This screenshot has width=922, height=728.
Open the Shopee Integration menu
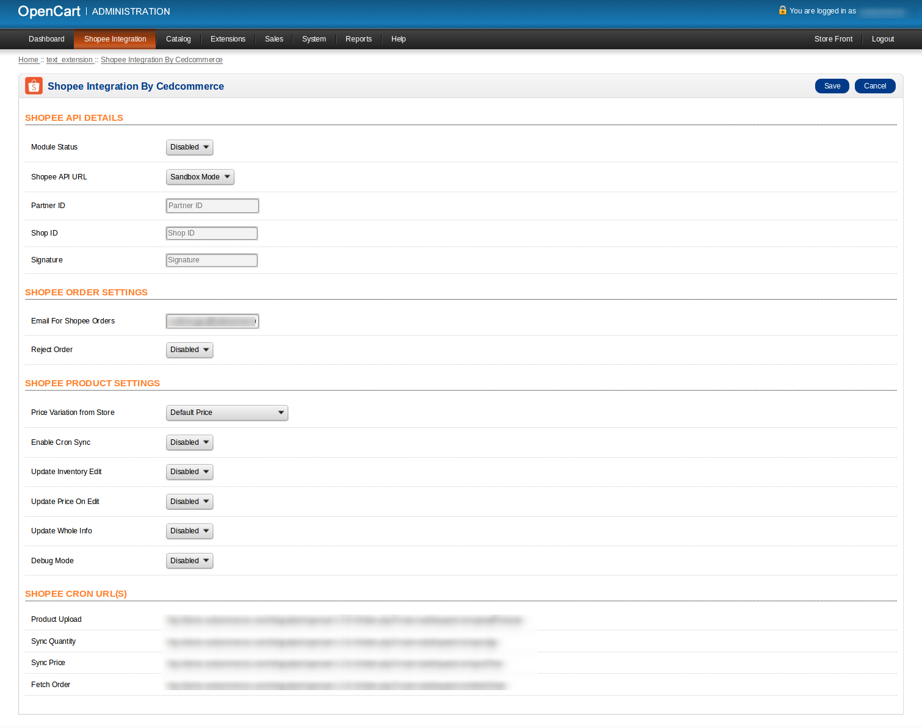click(x=115, y=39)
